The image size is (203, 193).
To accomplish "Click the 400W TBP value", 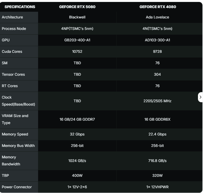I will [77, 176].
